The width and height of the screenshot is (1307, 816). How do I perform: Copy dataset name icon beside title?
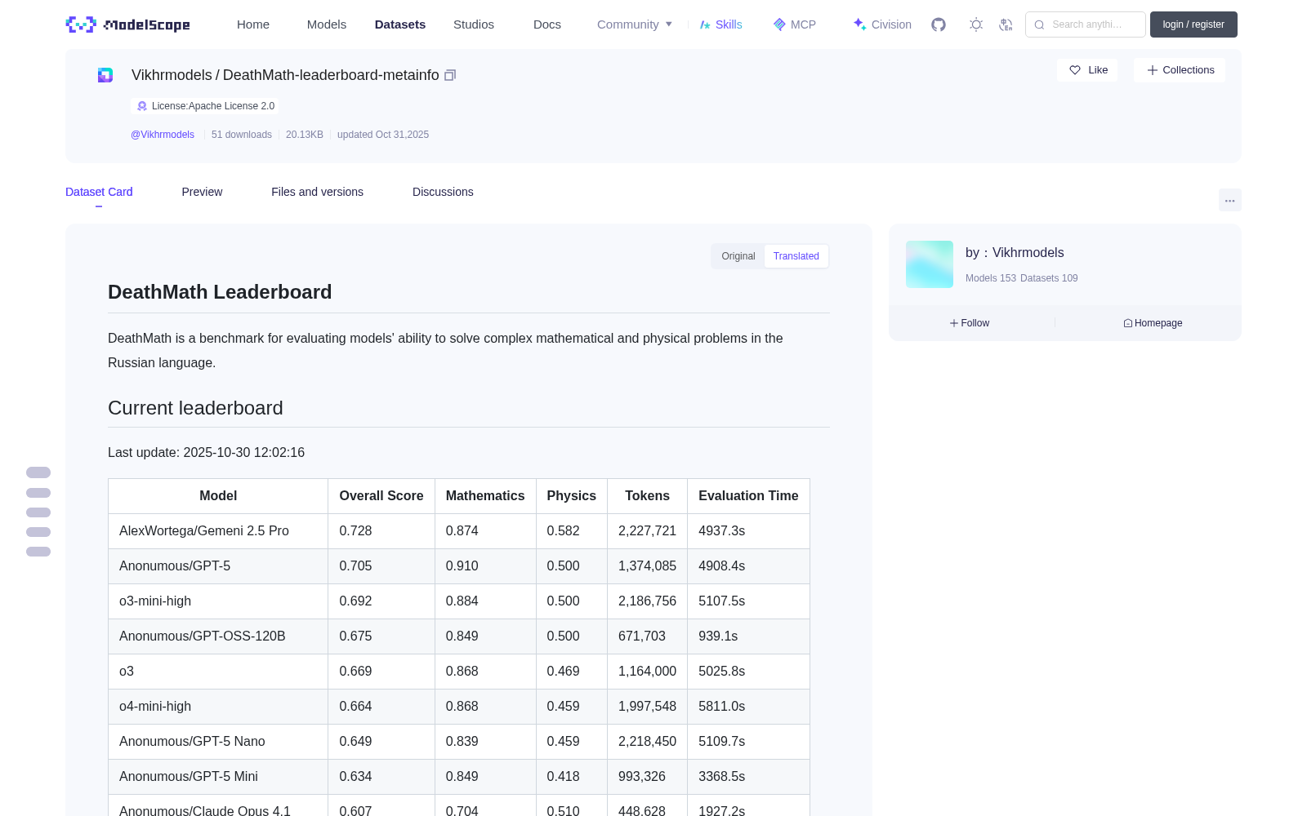[450, 75]
